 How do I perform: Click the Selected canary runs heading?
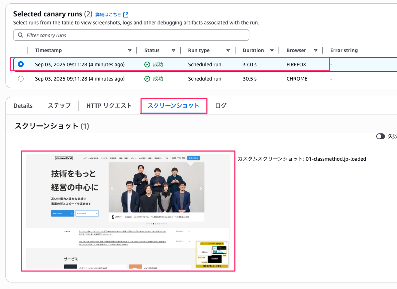click(x=48, y=14)
